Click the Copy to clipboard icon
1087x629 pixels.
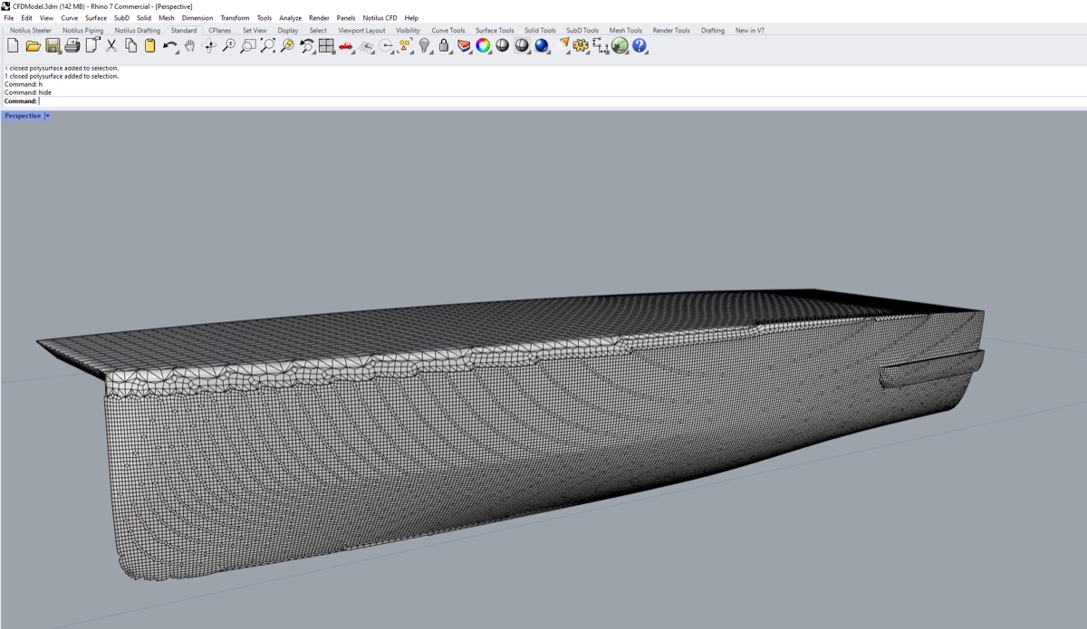tap(130, 45)
